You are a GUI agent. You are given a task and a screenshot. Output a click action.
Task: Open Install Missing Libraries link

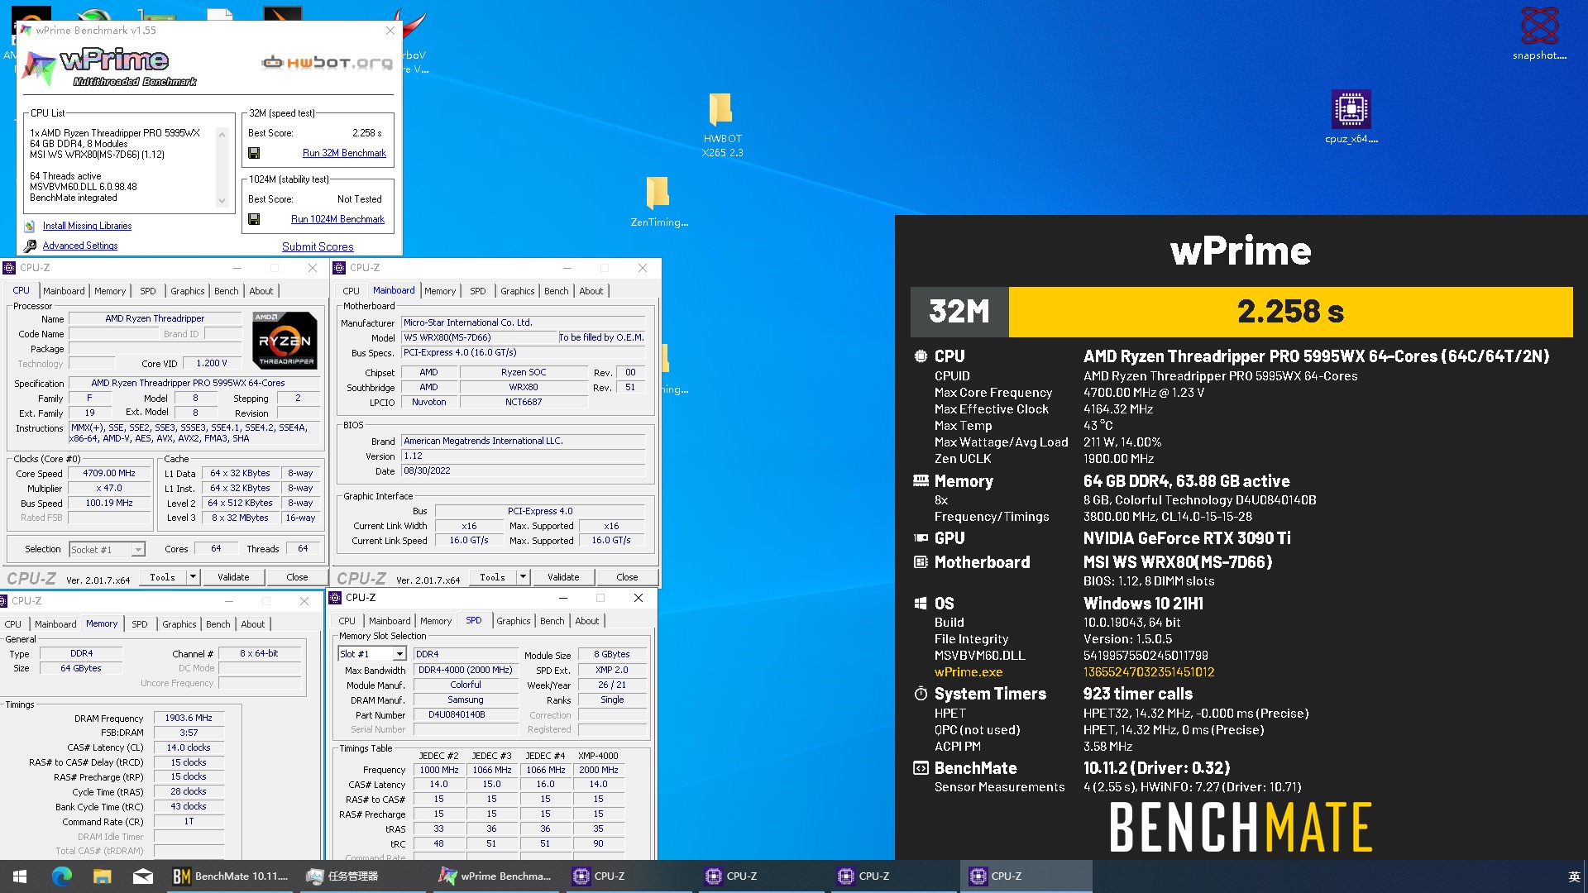pos(87,226)
